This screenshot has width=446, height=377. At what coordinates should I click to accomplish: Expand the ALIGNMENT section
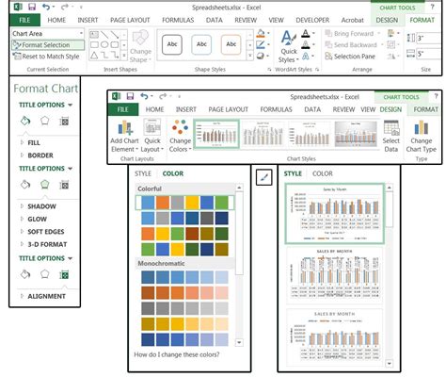tap(43, 296)
